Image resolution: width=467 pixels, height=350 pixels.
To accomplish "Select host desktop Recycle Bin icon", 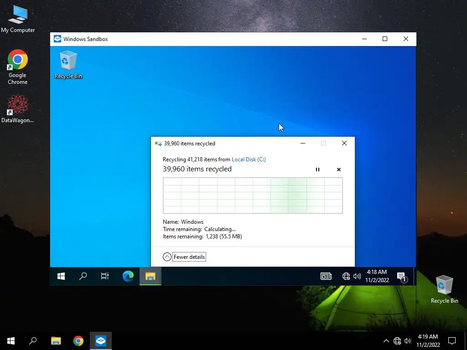I will [444, 289].
